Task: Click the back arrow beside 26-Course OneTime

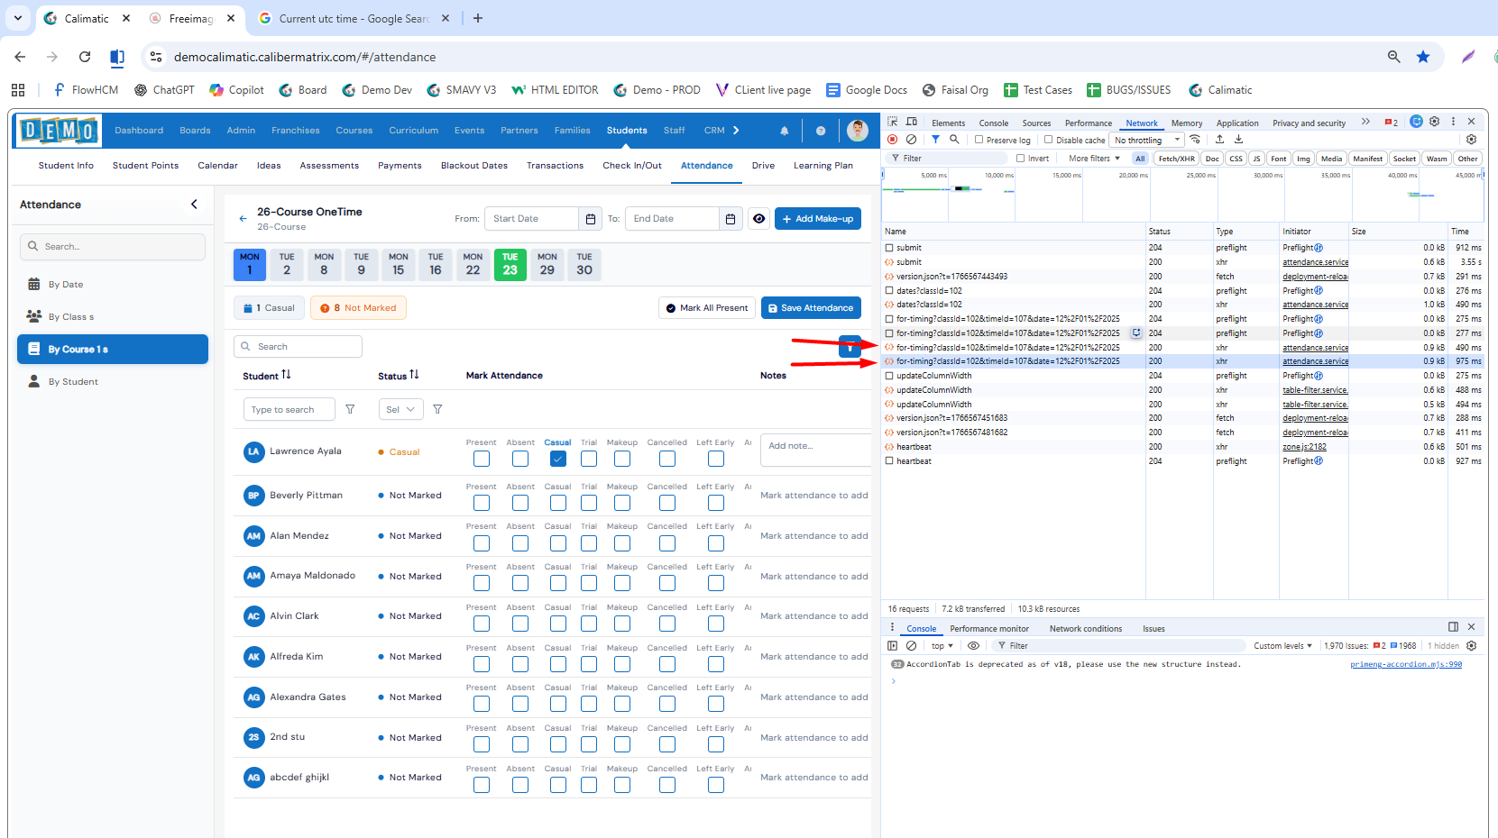Action: (243, 218)
